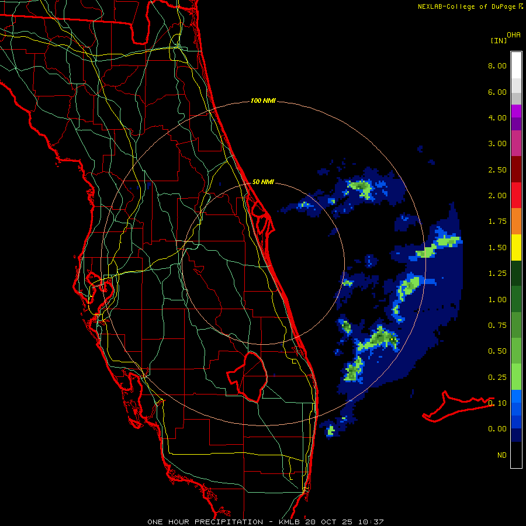Pick the lightest green legend swatch
The height and width of the screenshot is (526, 526).
point(516,377)
